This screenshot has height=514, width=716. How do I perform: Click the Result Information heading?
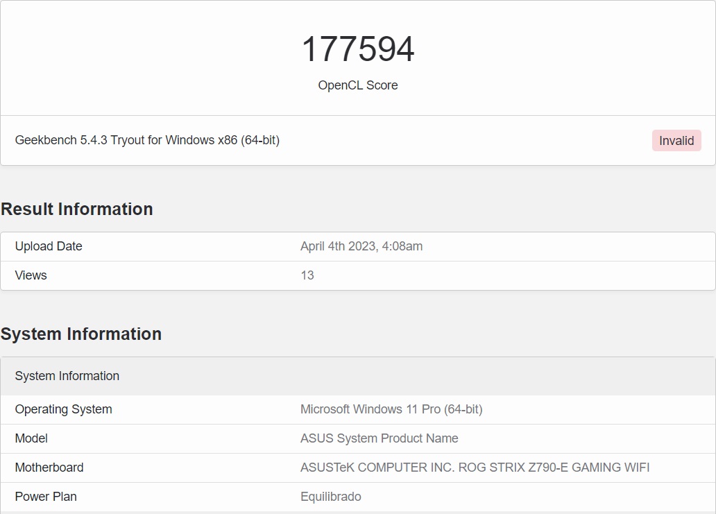pyautogui.click(x=77, y=209)
